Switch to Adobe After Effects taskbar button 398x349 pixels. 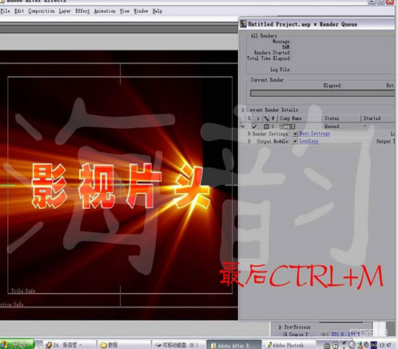[x=234, y=345]
